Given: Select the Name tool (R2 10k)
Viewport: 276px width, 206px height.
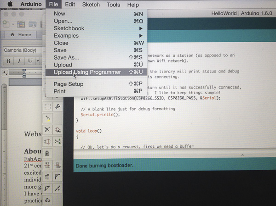Looking at the screenshot, I should [x=47, y=165].
